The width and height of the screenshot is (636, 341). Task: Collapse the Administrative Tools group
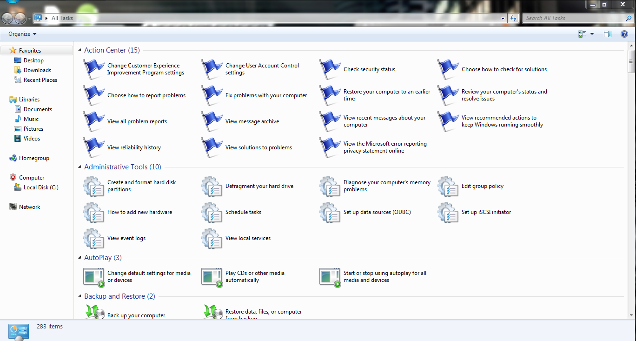[x=80, y=167]
